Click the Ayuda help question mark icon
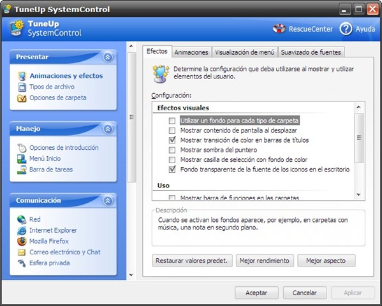Viewport: 382px width, 306px height. (x=346, y=29)
